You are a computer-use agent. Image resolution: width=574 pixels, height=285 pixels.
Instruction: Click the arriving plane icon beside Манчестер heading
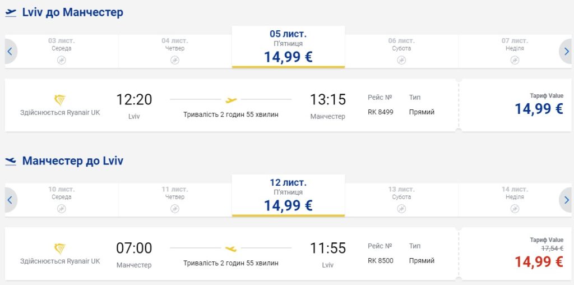11,162
